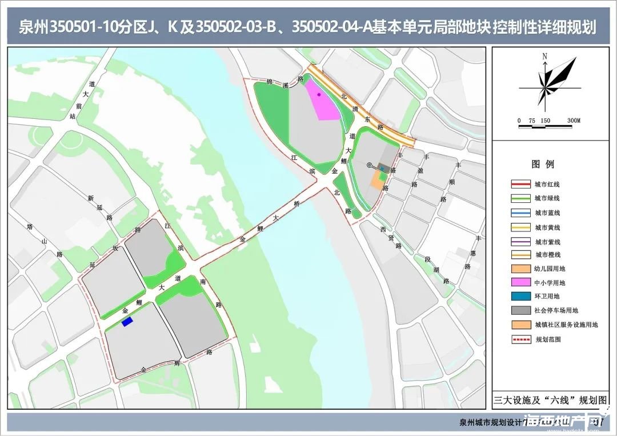Click the small blue rectangle parcel on the map
Viewport: 617px width, 436px height.
coord(127,322)
